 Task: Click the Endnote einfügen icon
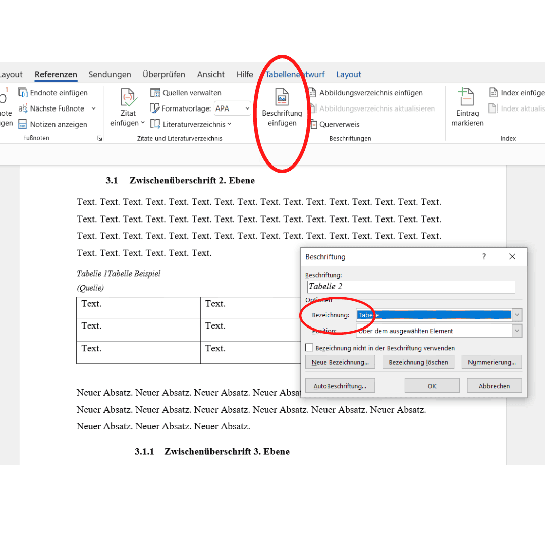tap(23, 93)
